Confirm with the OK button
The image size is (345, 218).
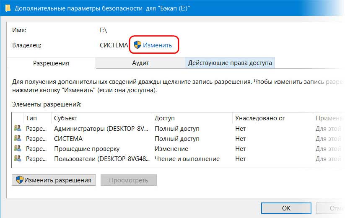pos(286,208)
